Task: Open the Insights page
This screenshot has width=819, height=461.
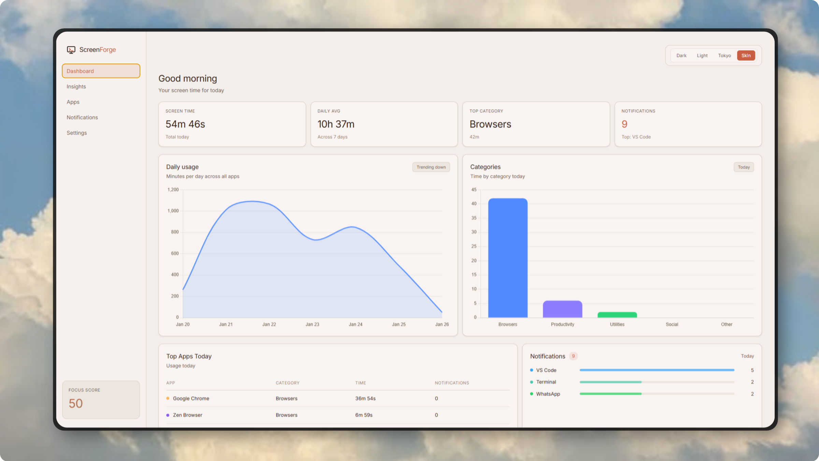Action: click(x=76, y=87)
